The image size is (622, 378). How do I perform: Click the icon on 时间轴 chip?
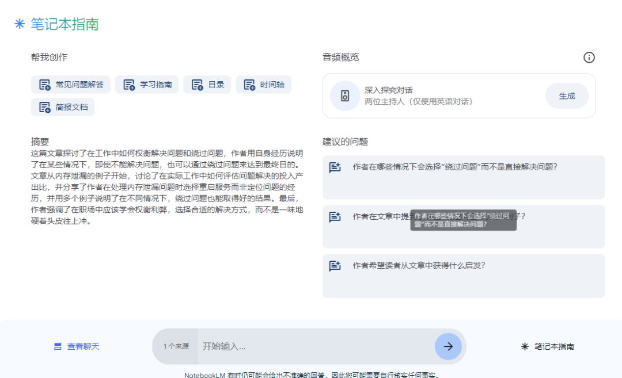(249, 85)
